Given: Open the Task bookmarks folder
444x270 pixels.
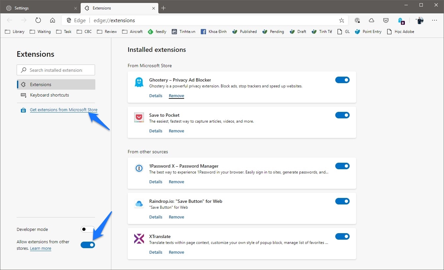Looking at the screenshot, I should coord(64,32).
